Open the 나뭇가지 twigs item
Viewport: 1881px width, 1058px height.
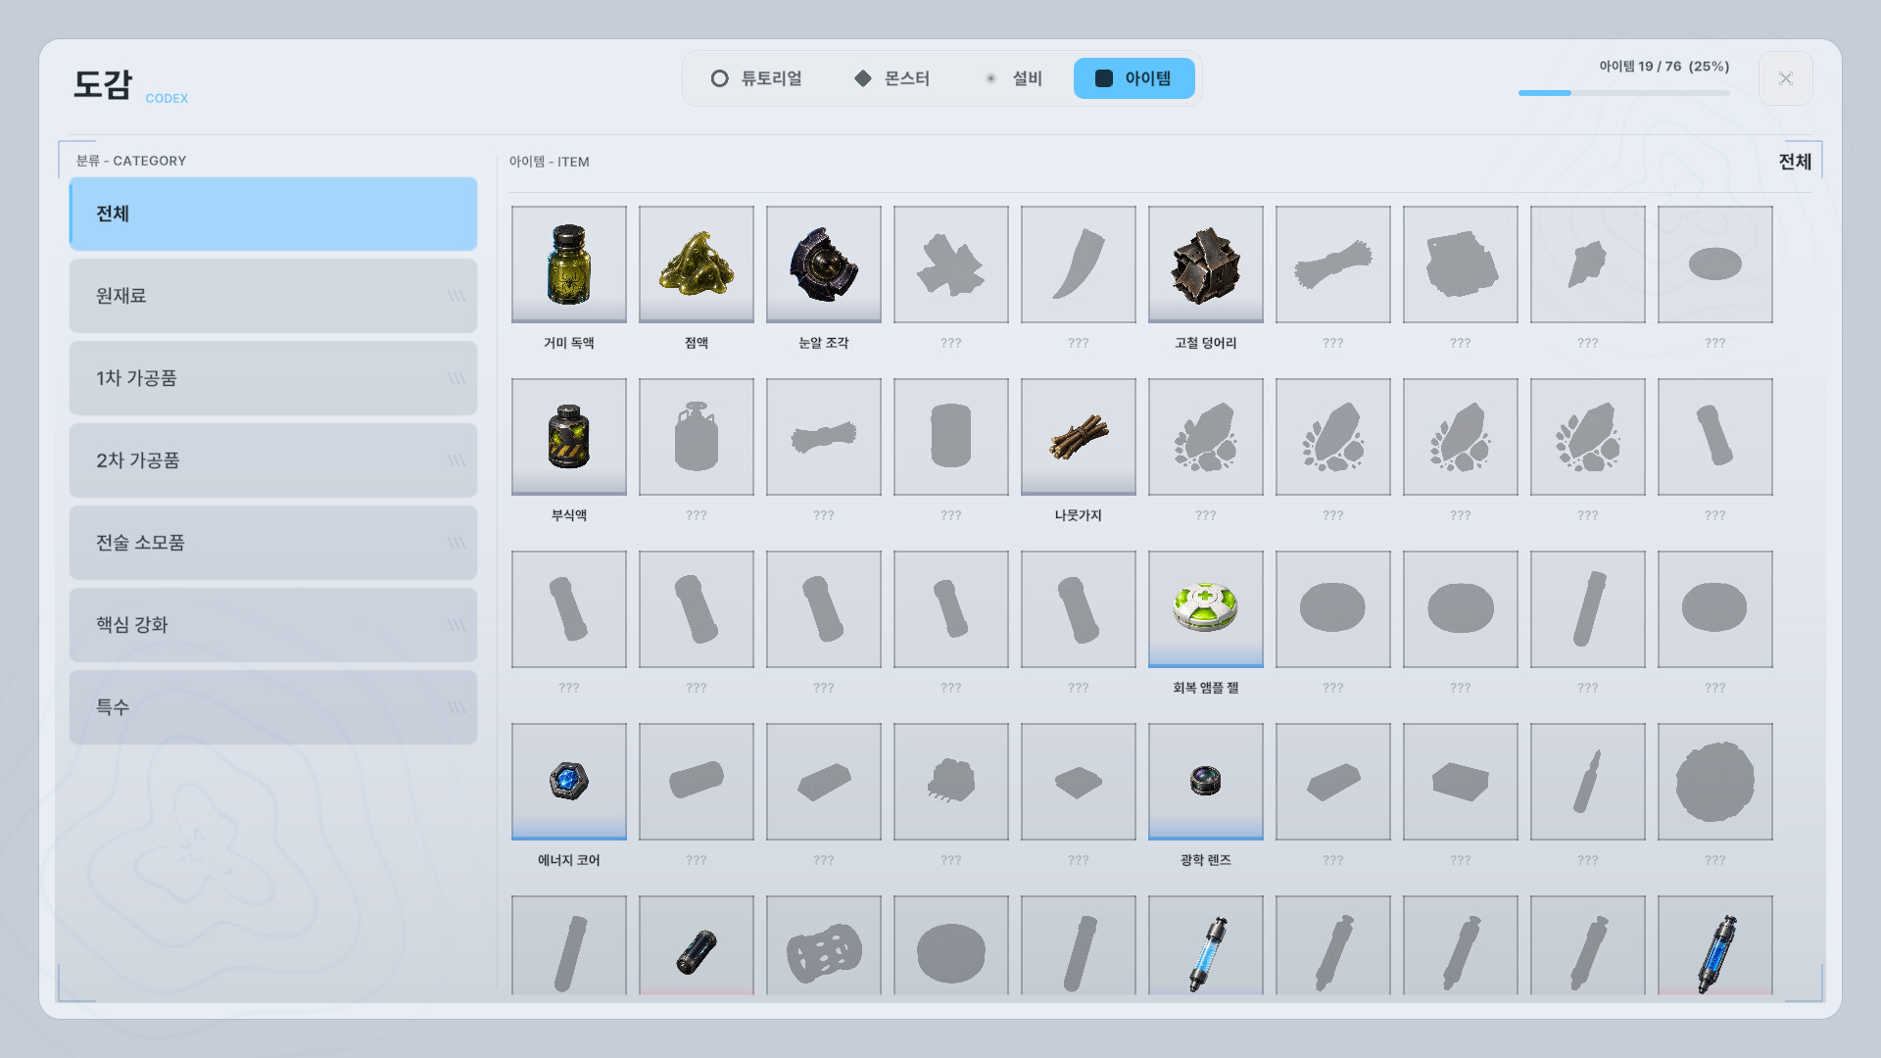1078,437
